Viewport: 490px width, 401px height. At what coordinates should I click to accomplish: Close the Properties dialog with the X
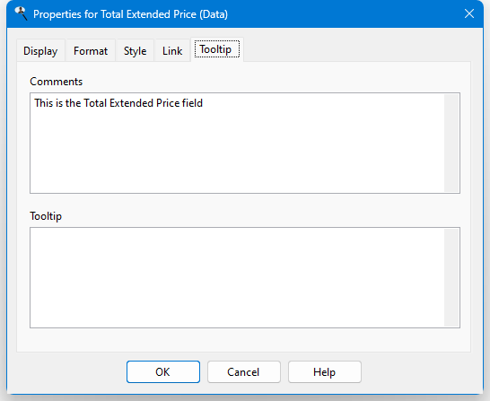(469, 13)
